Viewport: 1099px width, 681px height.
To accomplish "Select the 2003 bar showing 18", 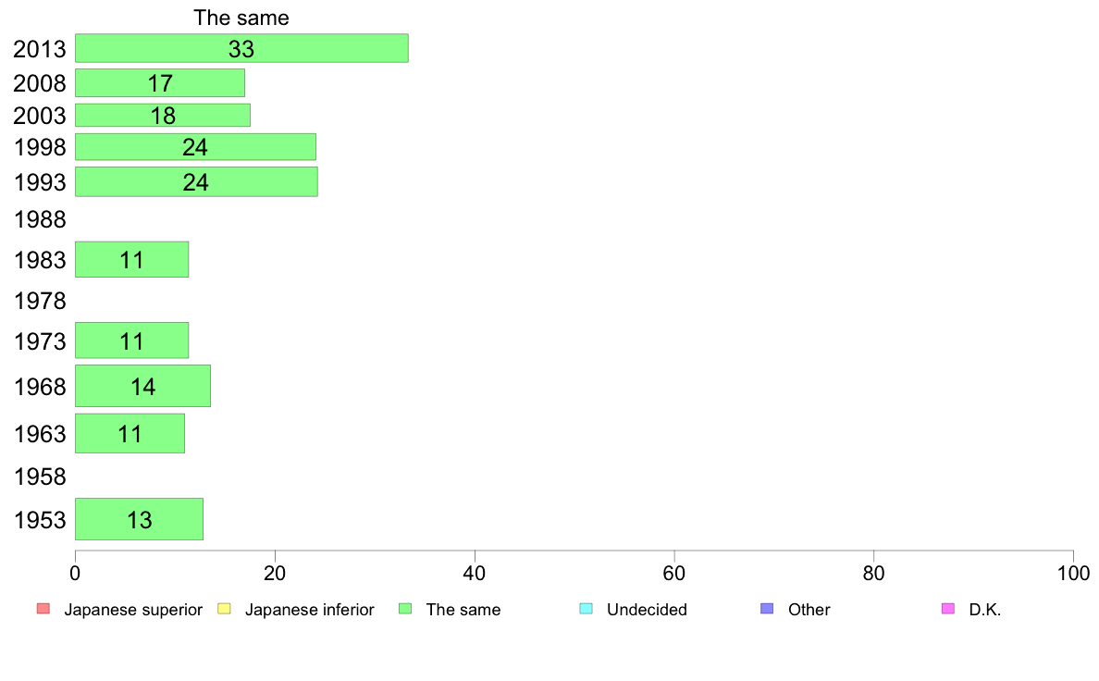I will click(x=163, y=115).
